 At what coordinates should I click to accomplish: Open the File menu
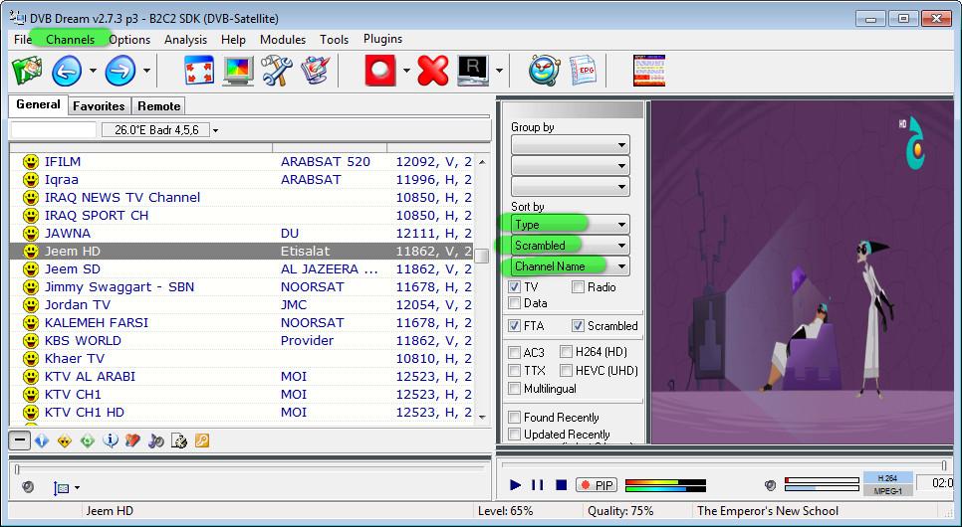23,40
